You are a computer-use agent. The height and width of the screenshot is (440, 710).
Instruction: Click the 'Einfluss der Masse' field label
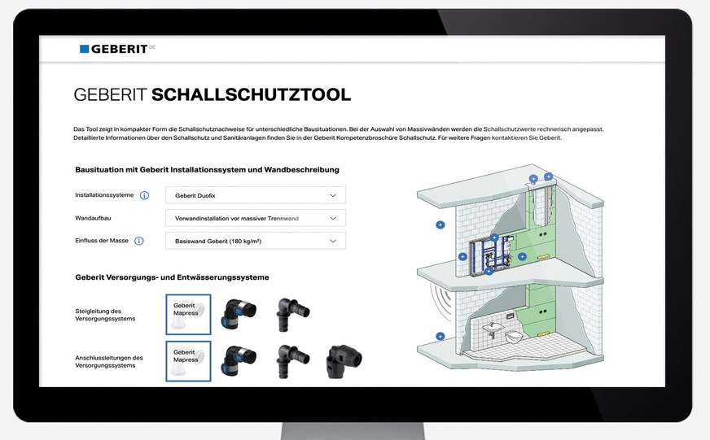[x=102, y=241]
